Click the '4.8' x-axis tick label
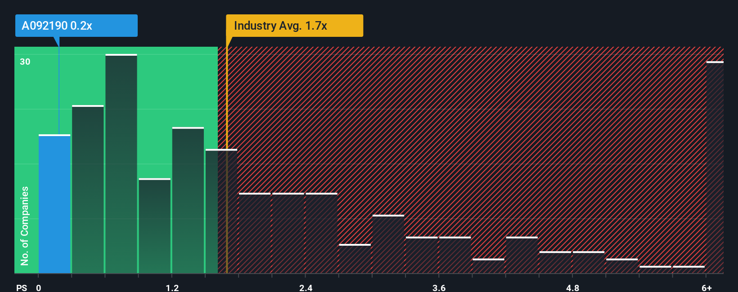 pos(572,288)
